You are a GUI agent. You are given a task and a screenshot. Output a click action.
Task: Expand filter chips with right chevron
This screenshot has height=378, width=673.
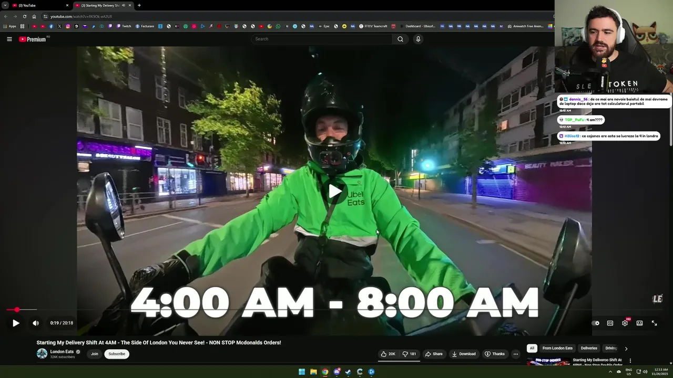(x=626, y=349)
